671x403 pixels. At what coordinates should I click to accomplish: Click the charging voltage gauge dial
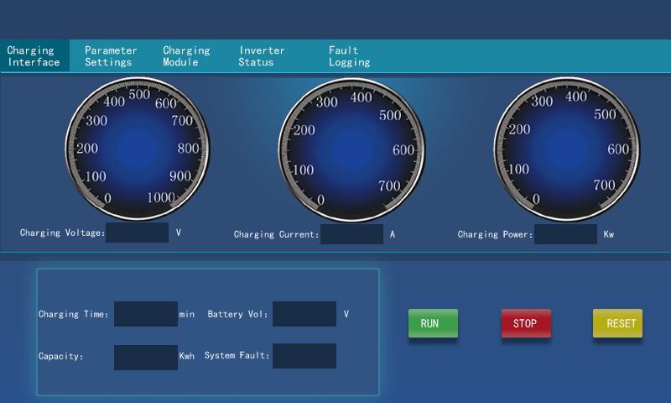click(138, 149)
